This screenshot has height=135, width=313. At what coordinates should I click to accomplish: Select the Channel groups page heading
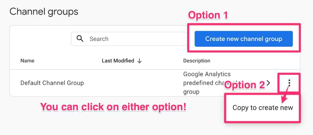tap(44, 12)
